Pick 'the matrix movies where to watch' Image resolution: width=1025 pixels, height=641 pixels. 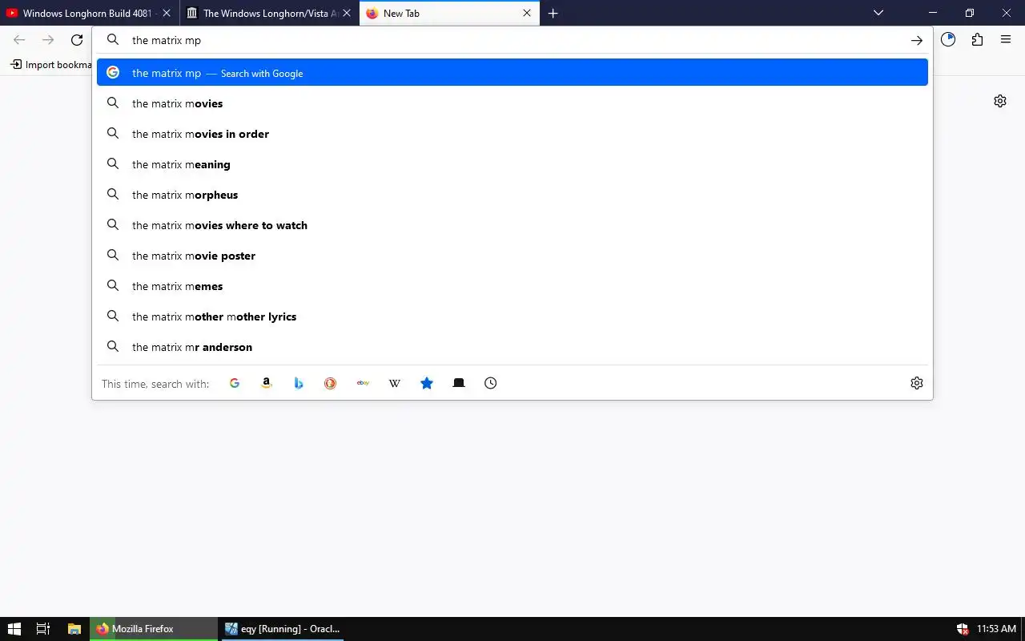point(512,225)
